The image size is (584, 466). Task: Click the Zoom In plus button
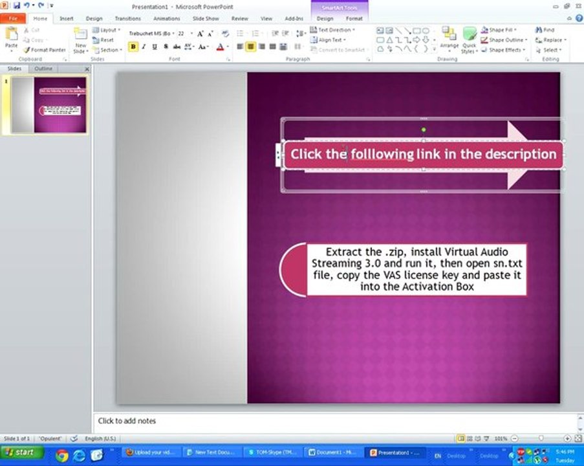click(567, 438)
